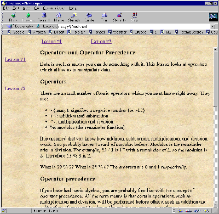Go to the Home page
The image size is (219, 214).
coord(59,17)
